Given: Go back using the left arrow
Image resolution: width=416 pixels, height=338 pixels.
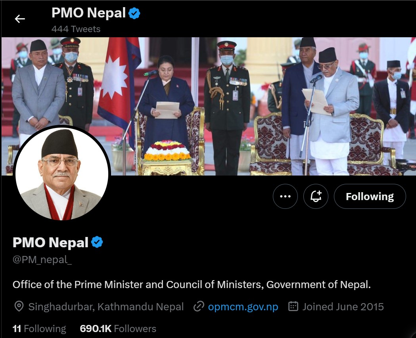Looking at the screenshot, I should click(20, 19).
